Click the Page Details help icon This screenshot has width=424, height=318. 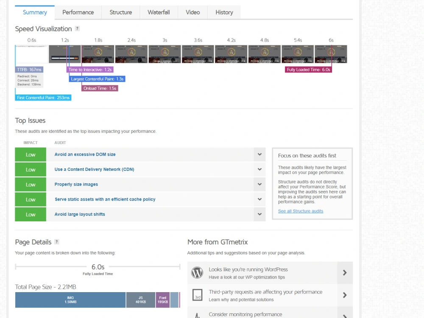(56, 242)
